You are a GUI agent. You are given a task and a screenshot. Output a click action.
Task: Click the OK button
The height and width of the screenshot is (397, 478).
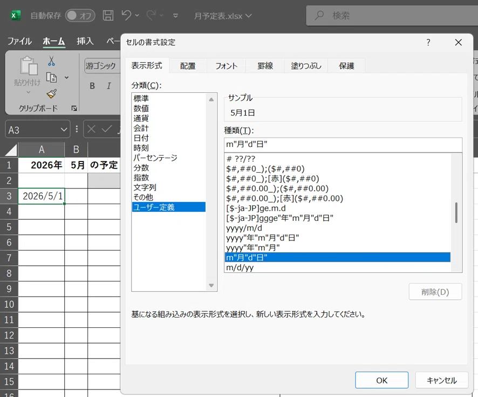tap(381, 380)
